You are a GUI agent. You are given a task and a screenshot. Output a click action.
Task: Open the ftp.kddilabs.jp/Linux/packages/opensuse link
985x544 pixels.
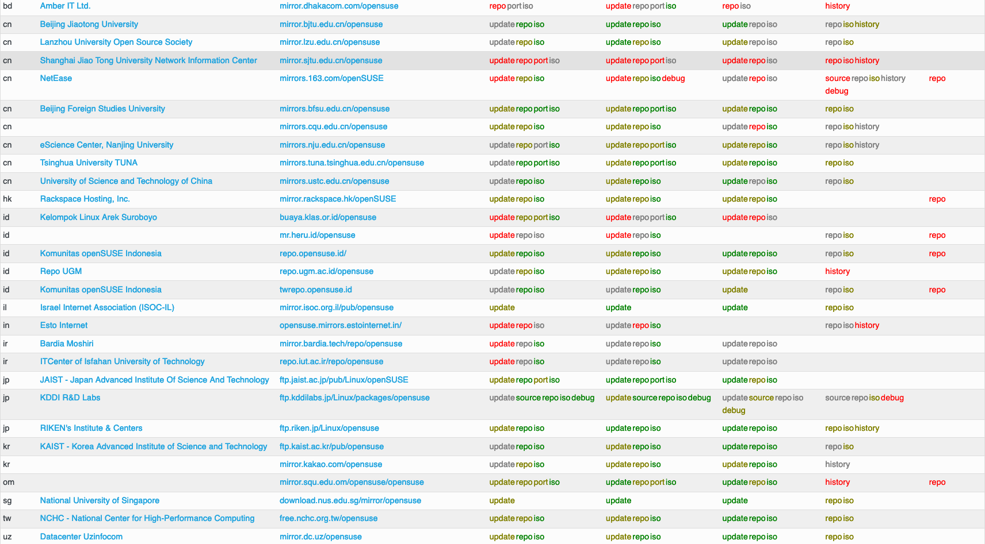pos(354,398)
